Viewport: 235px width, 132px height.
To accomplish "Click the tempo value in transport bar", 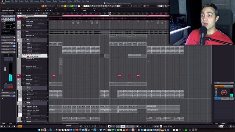I will (165, 126).
